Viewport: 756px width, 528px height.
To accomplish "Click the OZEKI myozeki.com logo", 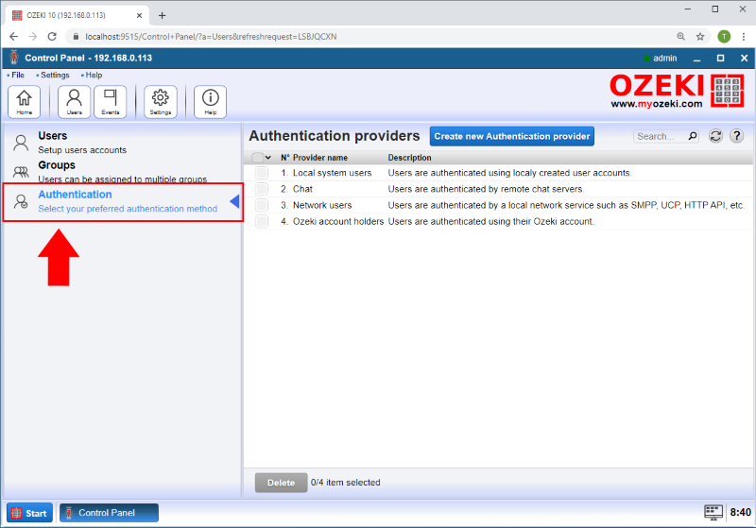I will (x=677, y=91).
